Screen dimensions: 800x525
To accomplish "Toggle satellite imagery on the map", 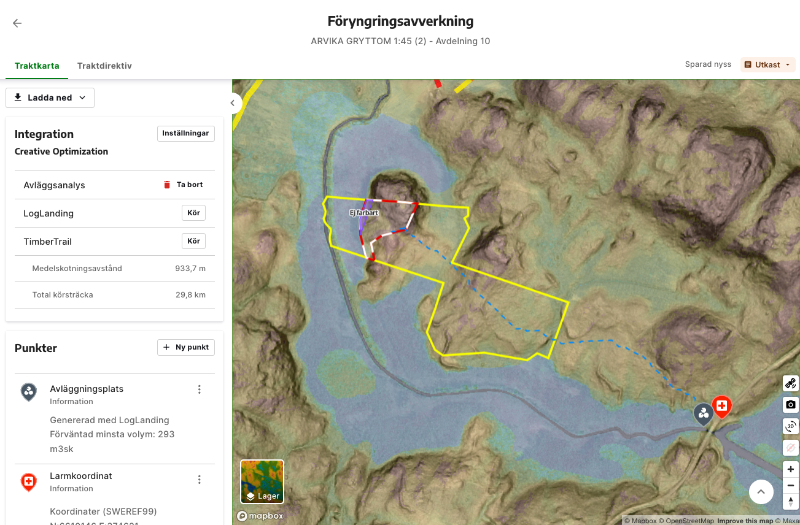I will (791, 383).
